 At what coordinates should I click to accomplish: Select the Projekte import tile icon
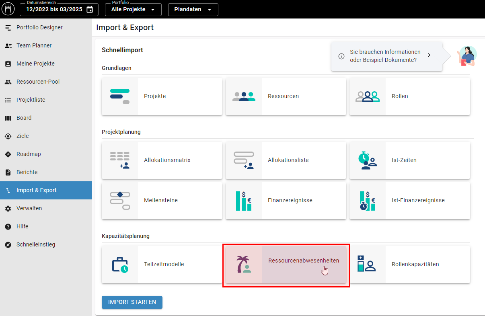[120, 96]
